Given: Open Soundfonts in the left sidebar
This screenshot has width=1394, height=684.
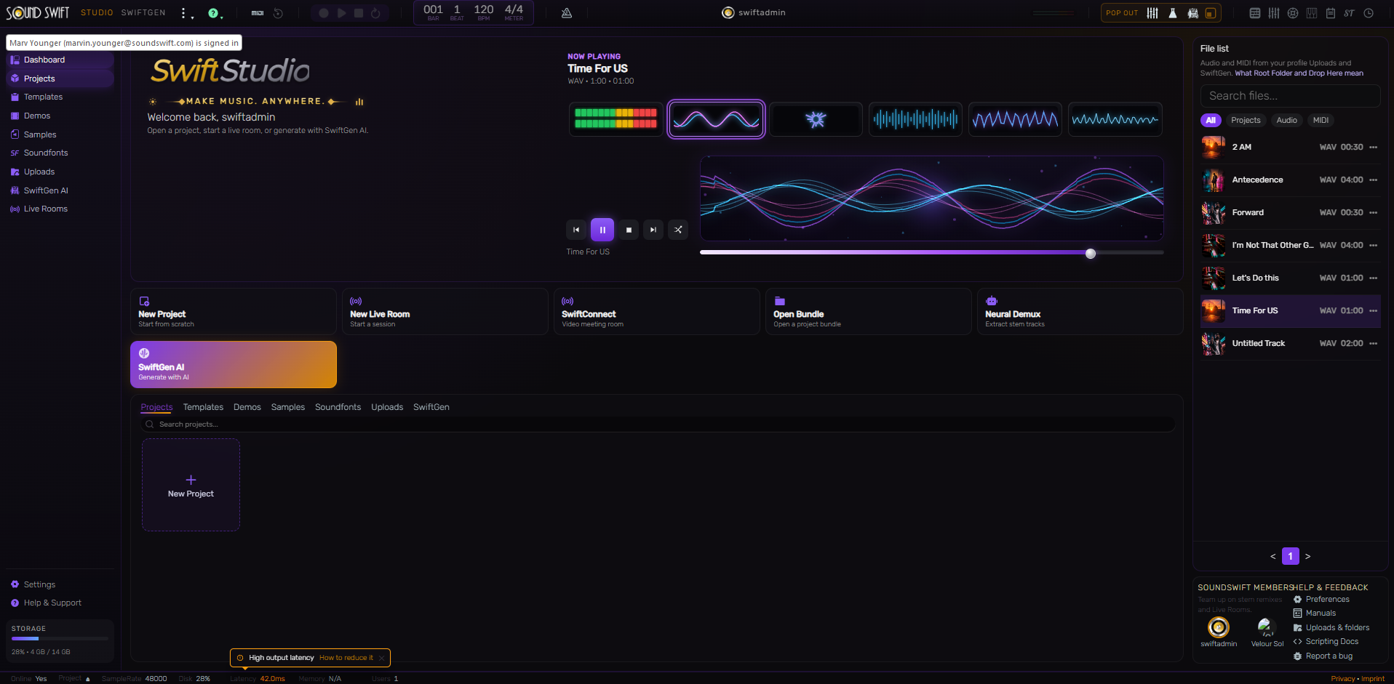Looking at the screenshot, I should pos(60,153).
